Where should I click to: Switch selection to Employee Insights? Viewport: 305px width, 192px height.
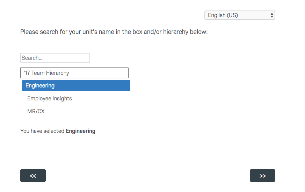[50, 99]
